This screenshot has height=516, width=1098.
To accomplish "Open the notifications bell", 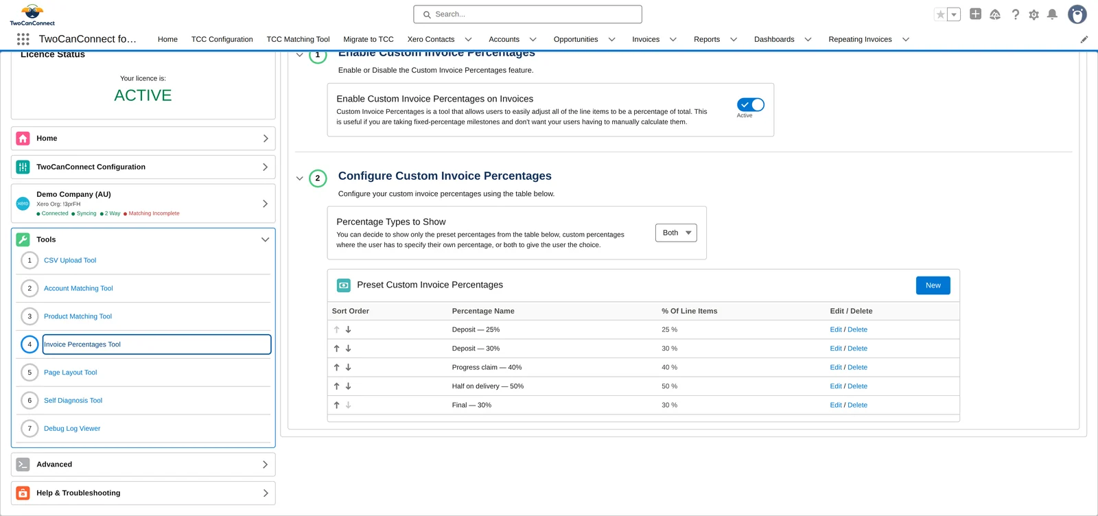I will coord(1052,14).
